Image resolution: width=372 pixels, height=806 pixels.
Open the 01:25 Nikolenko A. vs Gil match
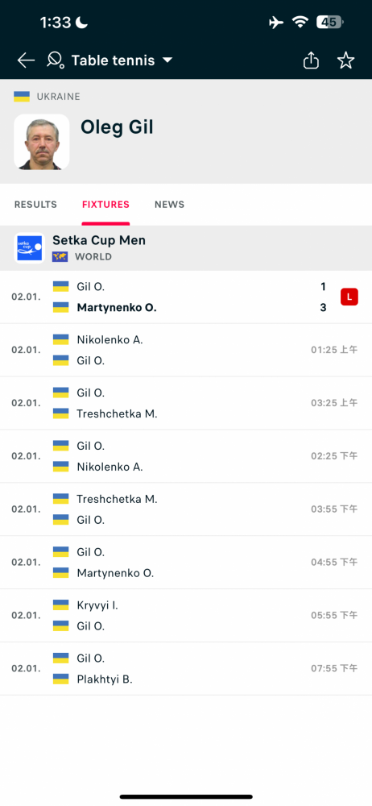pyautogui.click(x=186, y=350)
